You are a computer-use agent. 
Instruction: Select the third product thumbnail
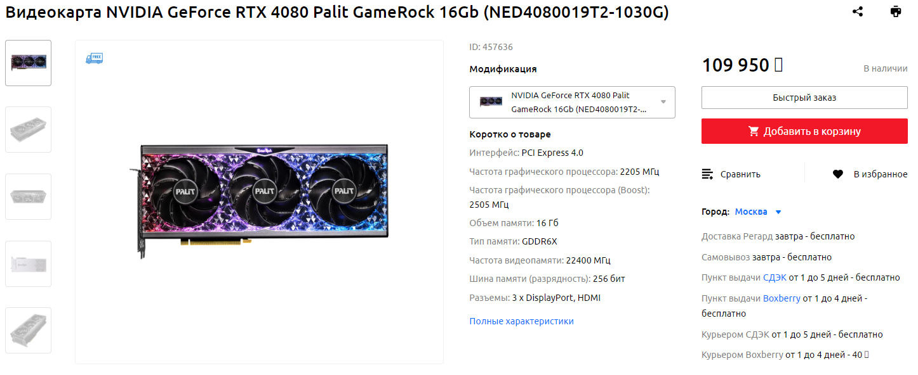29,196
